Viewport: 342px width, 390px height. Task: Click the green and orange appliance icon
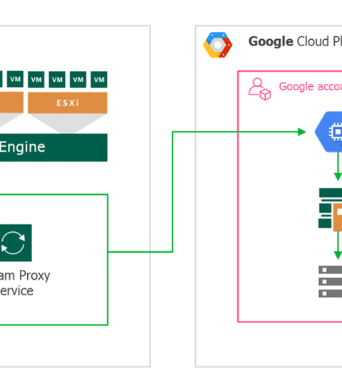pos(331,210)
